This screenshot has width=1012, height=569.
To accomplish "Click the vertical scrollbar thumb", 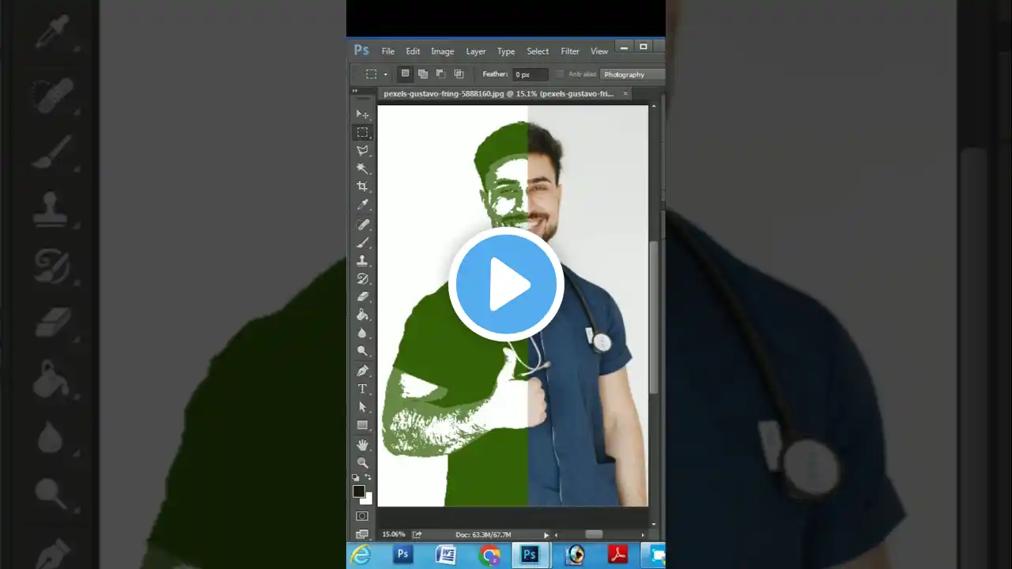I will (653, 317).
